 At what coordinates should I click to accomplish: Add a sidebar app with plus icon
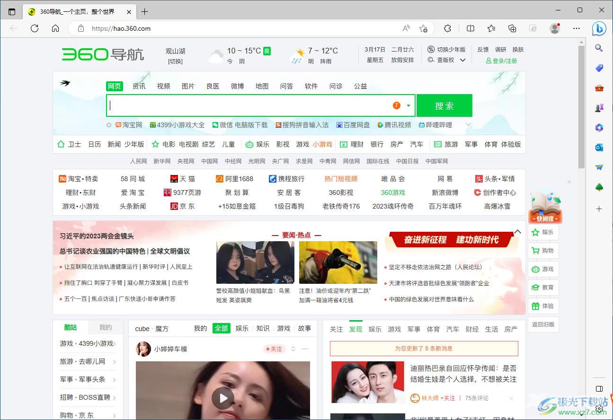[599, 209]
